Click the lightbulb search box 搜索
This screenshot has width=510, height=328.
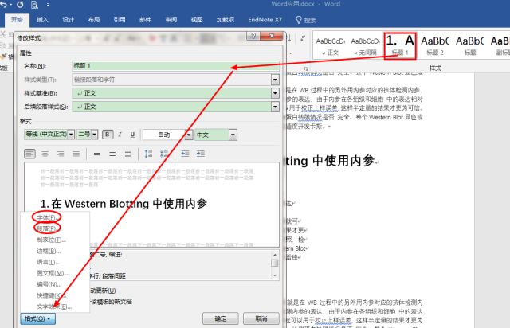[306, 20]
